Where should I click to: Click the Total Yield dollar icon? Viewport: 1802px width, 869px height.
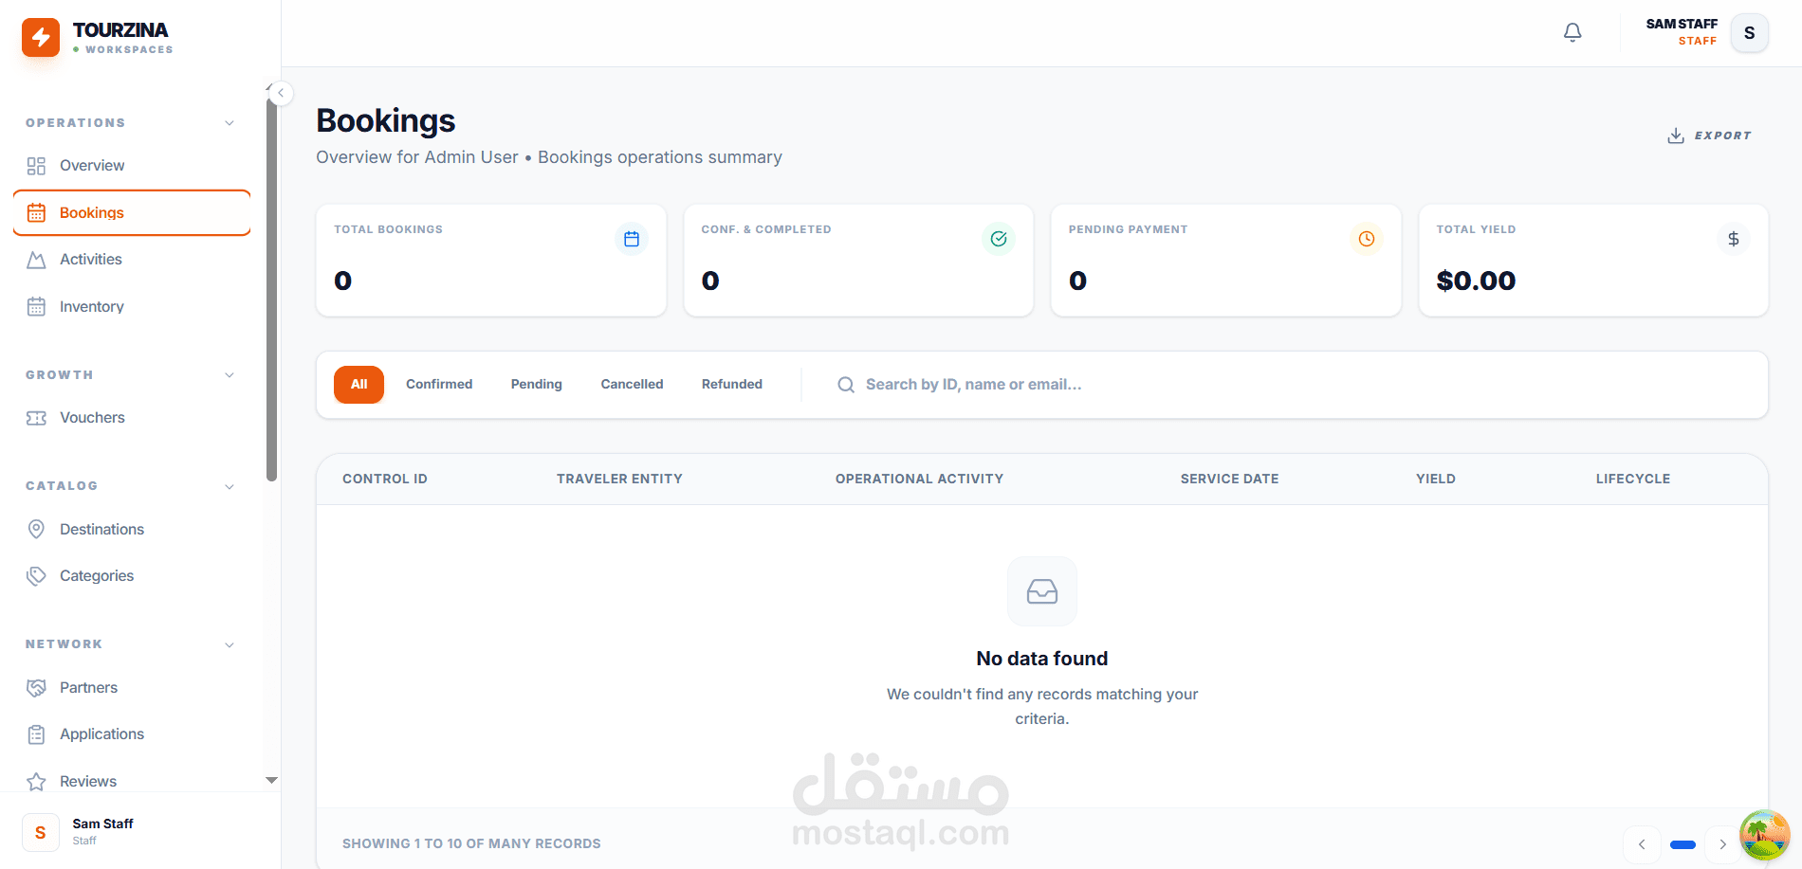1734,239
